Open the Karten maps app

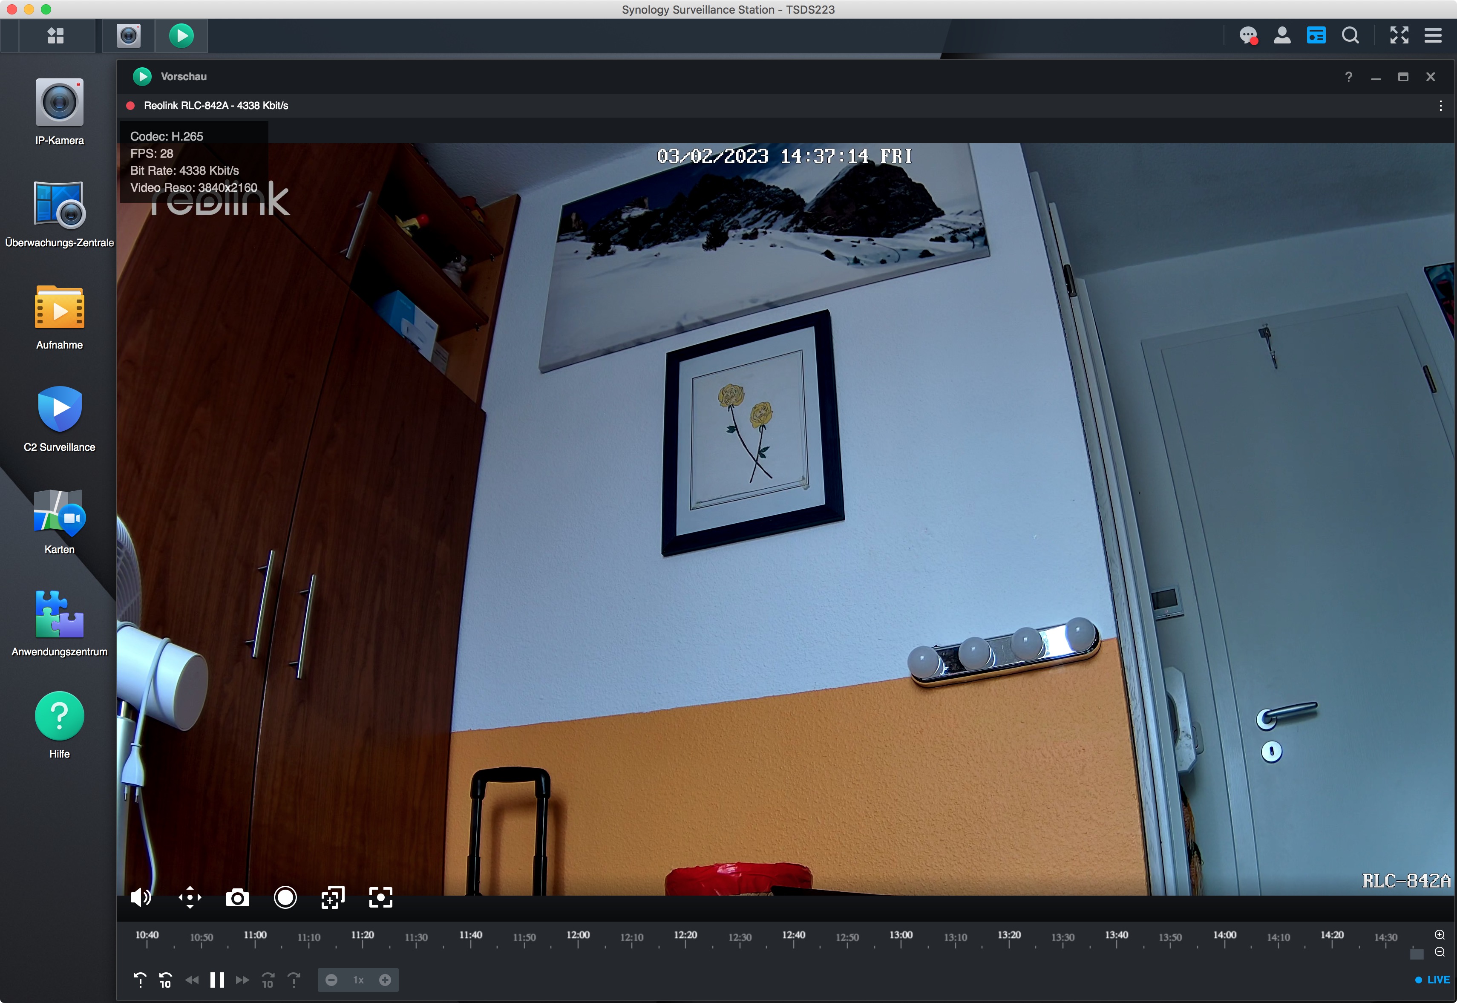coord(59,512)
